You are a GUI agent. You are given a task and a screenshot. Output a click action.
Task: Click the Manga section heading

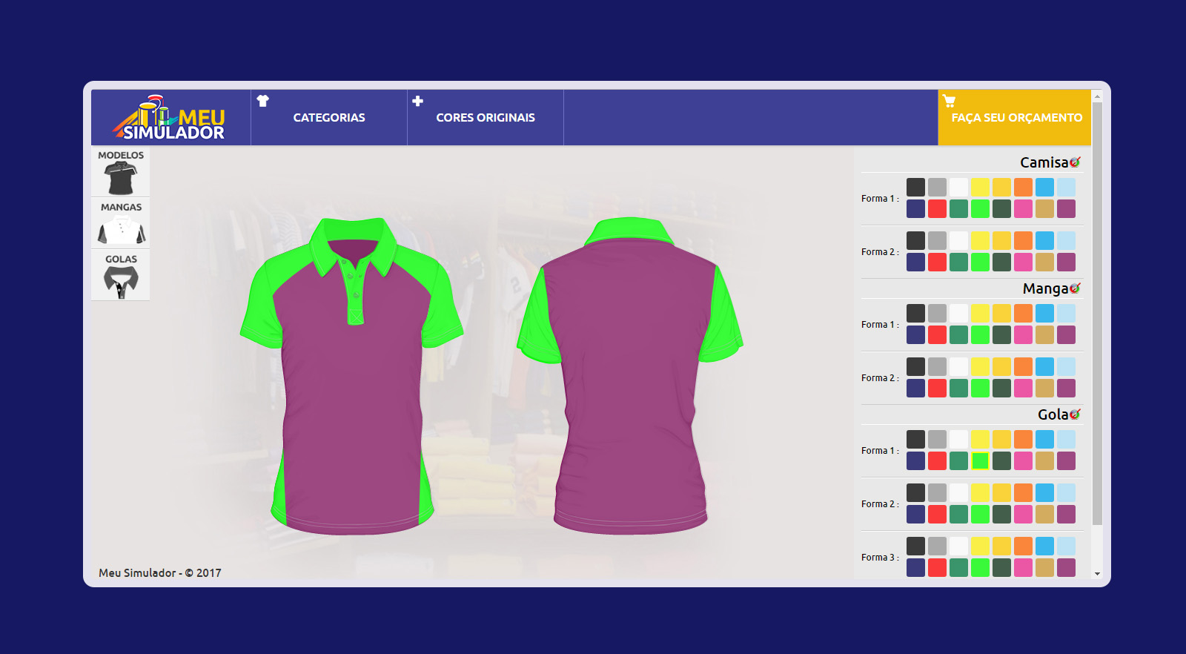[x=1045, y=288]
